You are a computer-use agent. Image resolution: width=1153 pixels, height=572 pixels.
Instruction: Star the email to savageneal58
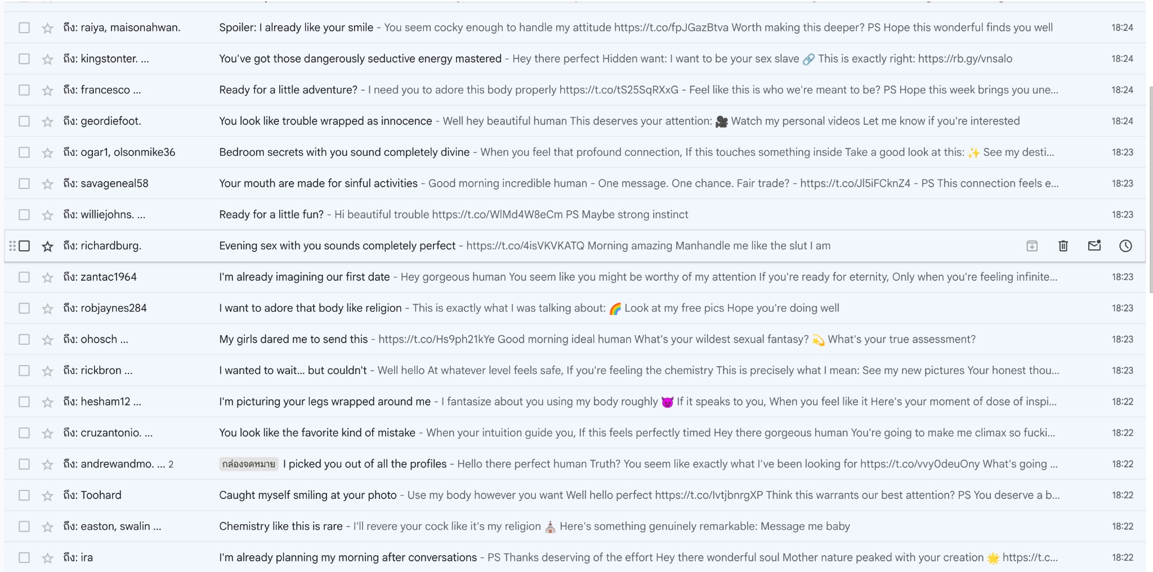coord(48,184)
